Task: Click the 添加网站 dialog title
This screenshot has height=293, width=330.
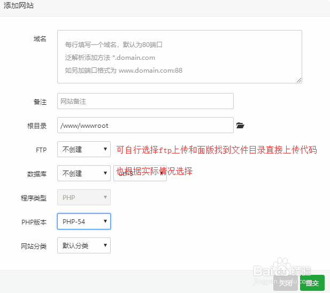Action: [19, 6]
